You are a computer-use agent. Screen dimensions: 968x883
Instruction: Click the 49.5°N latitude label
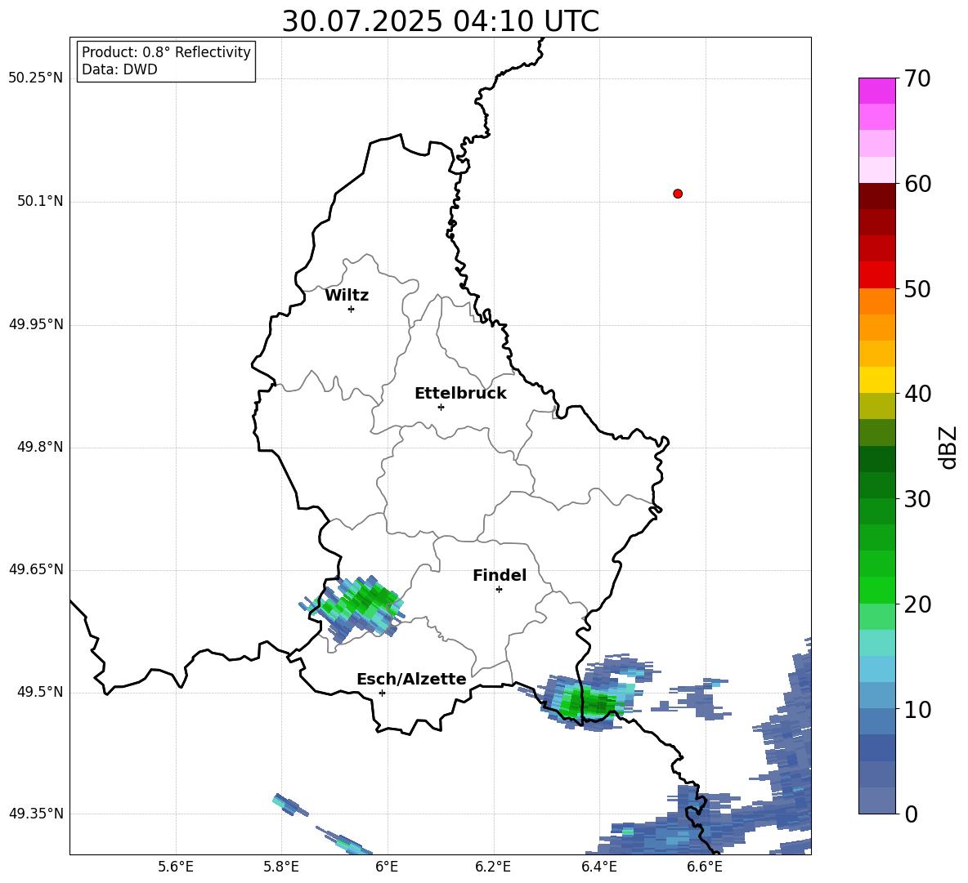coord(40,692)
